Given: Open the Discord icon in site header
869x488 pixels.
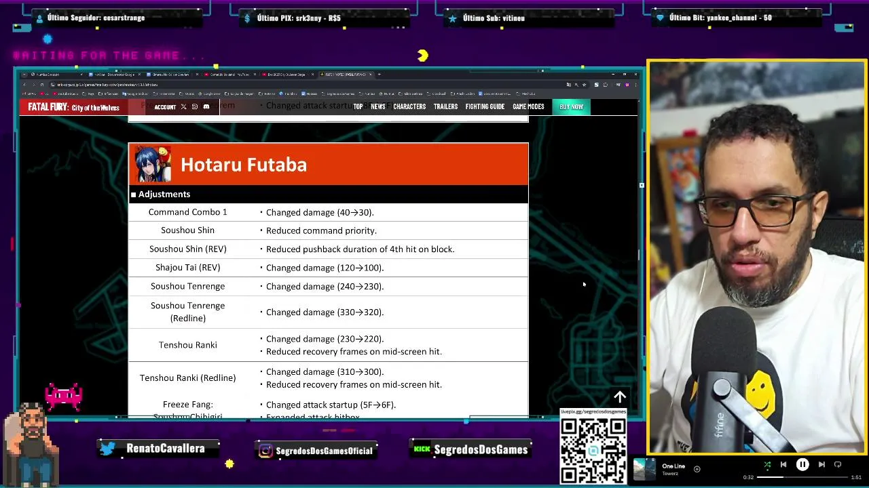Looking at the screenshot, I should [x=206, y=107].
